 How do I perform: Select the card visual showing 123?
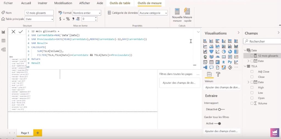[224, 57]
